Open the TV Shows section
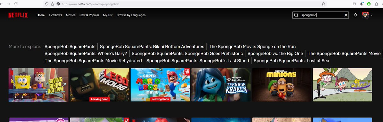The image size is (383, 122). [55, 15]
